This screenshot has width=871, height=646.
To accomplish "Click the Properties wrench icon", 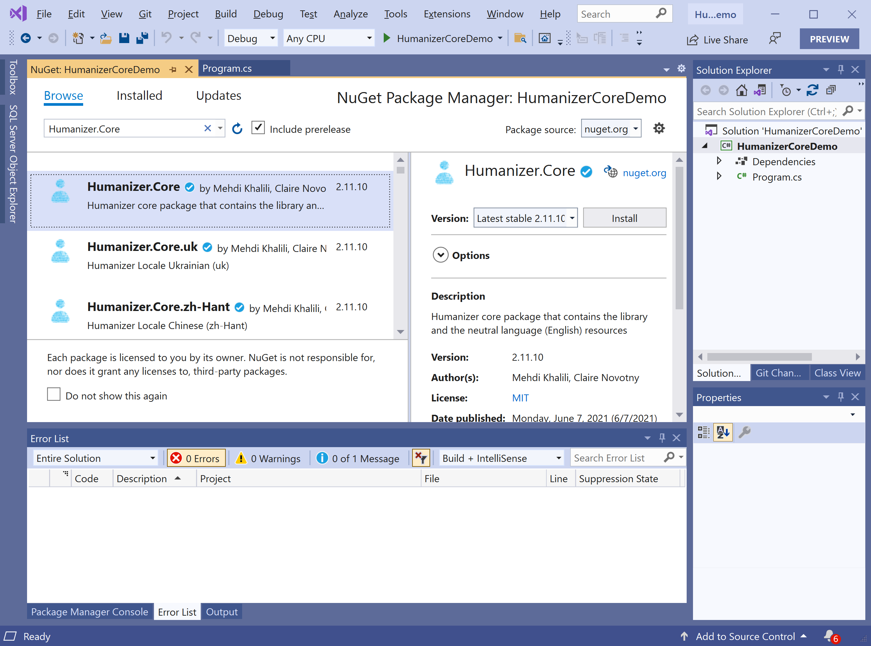I will tap(744, 432).
